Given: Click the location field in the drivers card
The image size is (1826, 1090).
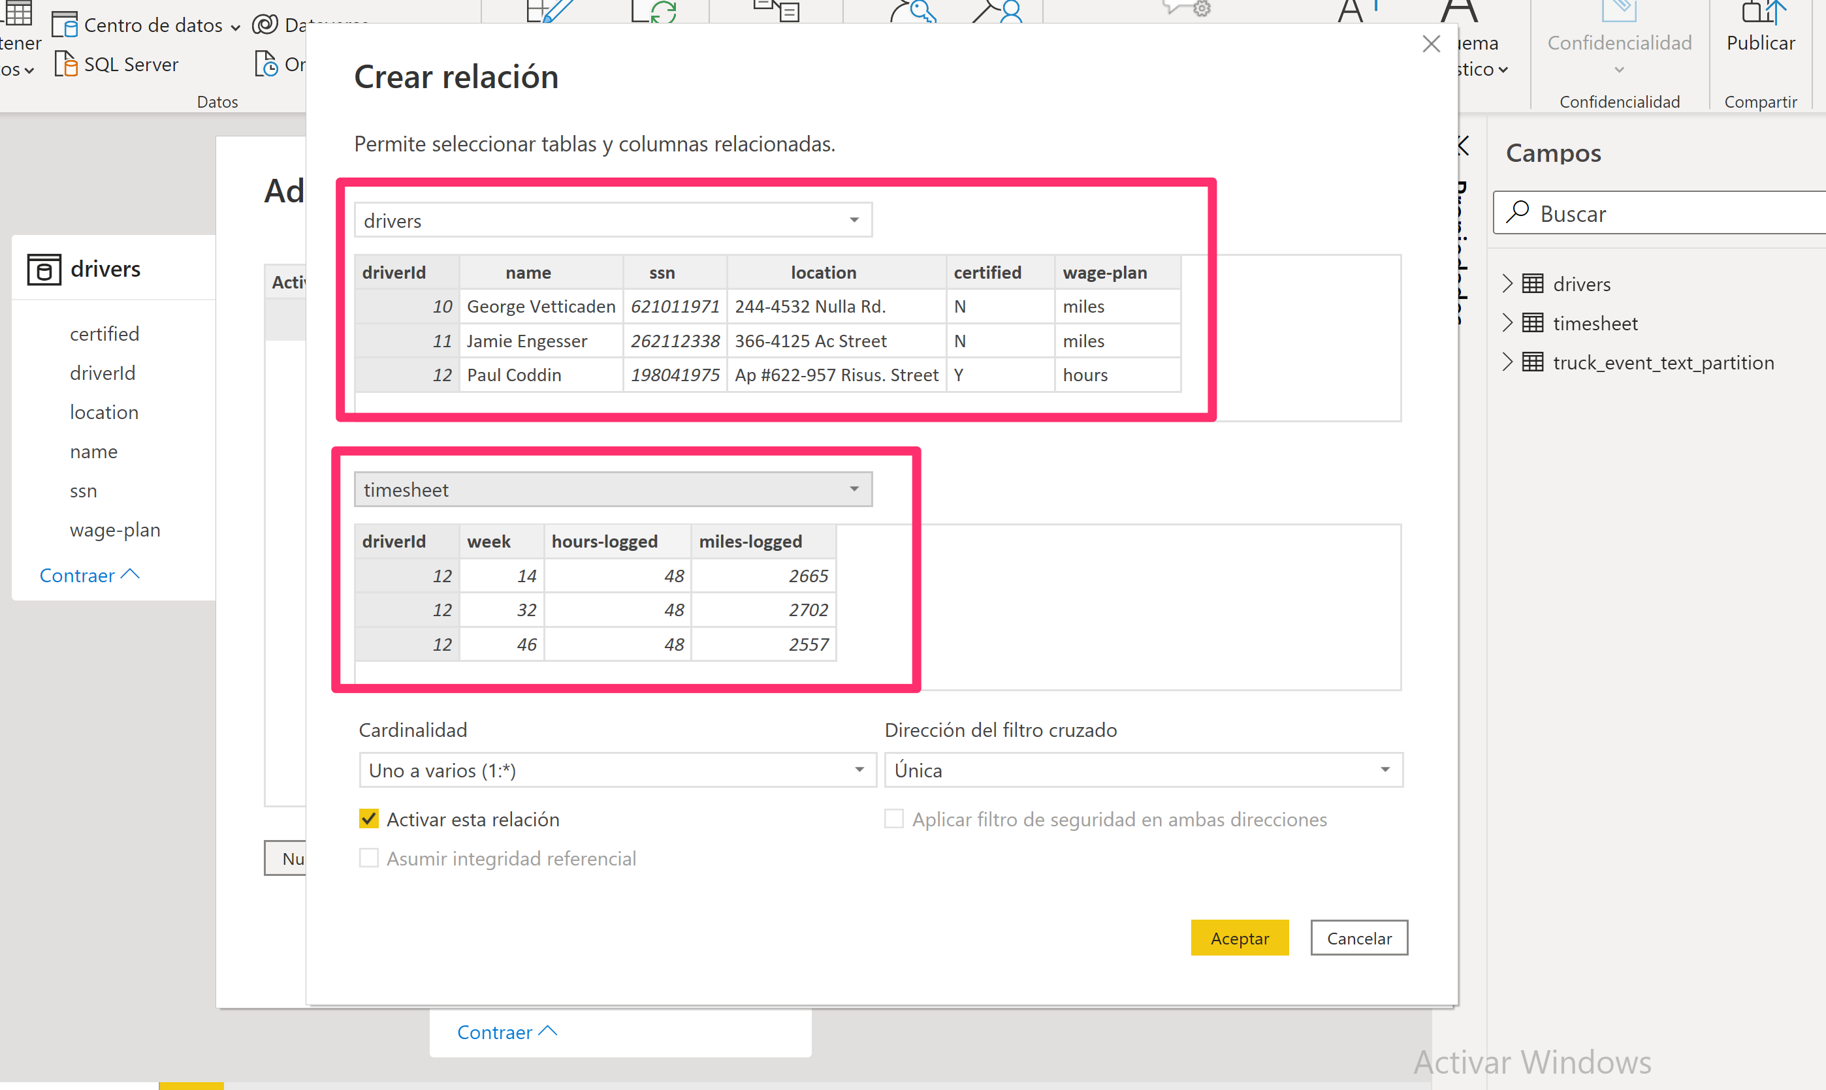Looking at the screenshot, I should click(104, 412).
